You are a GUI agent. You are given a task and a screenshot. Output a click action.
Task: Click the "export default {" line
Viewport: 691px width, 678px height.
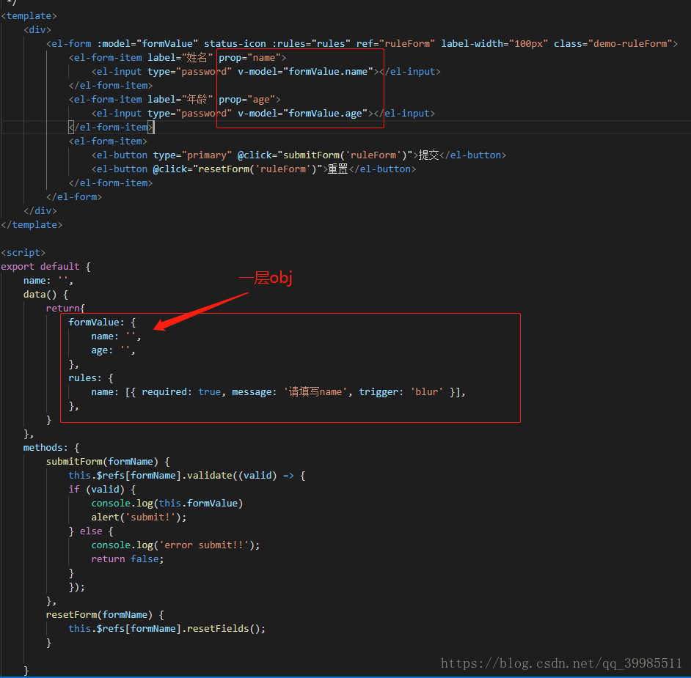(45, 266)
